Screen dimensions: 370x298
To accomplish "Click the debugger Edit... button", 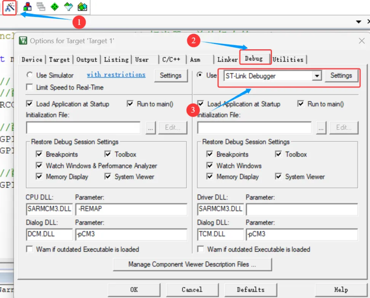I will tap(344, 128).
